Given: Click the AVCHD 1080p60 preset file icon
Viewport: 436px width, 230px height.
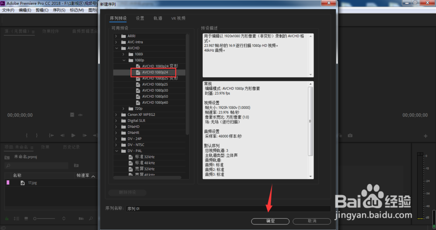Looking at the screenshot, I should click(x=138, y=103).
